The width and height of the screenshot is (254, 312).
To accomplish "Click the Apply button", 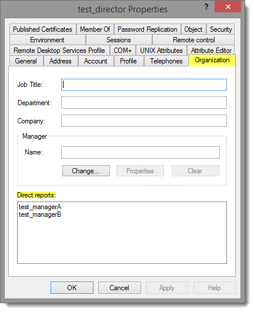I will tap(167, 288).
